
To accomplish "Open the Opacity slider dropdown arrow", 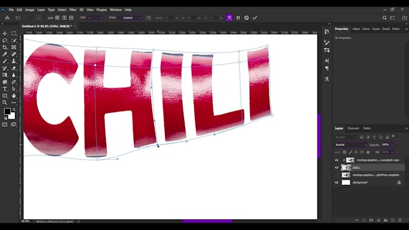I will pos(392,145).
